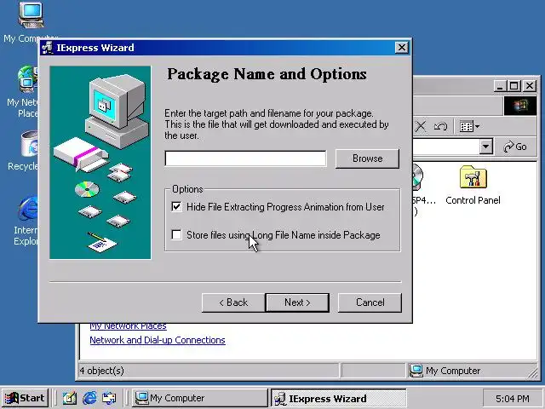Screen dimensions: 545x409
Task: Close the My Computer window
Action: [x=530, y=85]
